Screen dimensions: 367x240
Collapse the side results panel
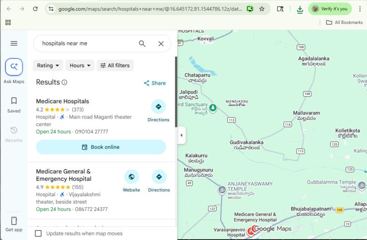[x=181, y=135]
